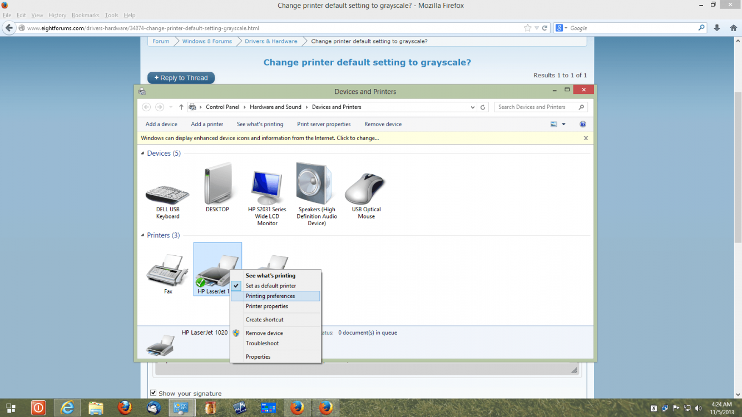Open the Windows 8 Forums breadcrumb link
This screenshot has width=742, height=417.
[x=207, y=41]
